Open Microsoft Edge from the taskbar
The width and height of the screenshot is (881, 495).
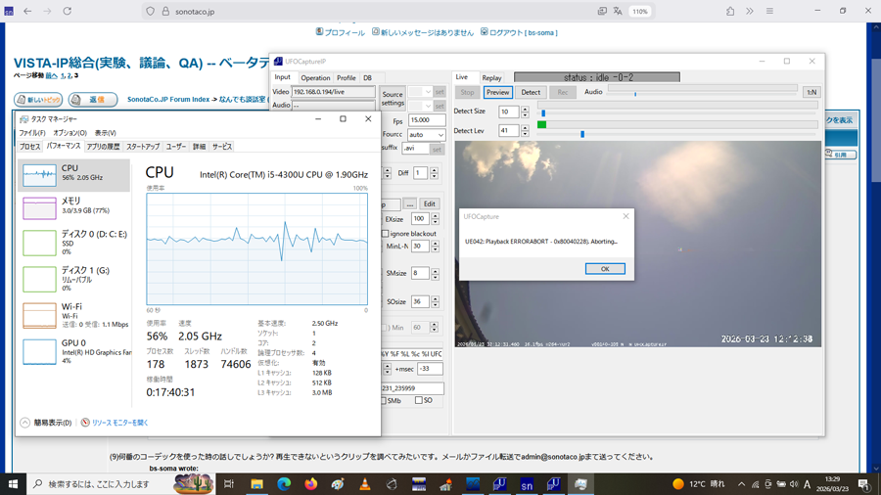click(x=284, y=484)
